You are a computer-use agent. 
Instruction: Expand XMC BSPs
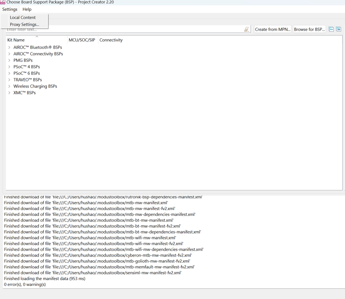pyautogui.click(x=9, y=92)
